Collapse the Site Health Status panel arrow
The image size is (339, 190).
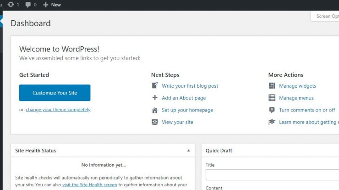coord(189,151)
